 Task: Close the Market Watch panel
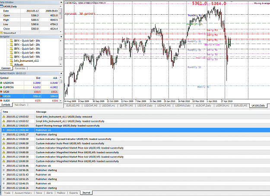coord(61,73)
